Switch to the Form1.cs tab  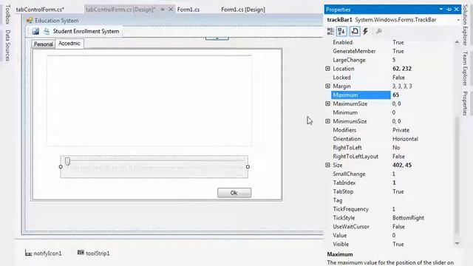pos(188,10)
